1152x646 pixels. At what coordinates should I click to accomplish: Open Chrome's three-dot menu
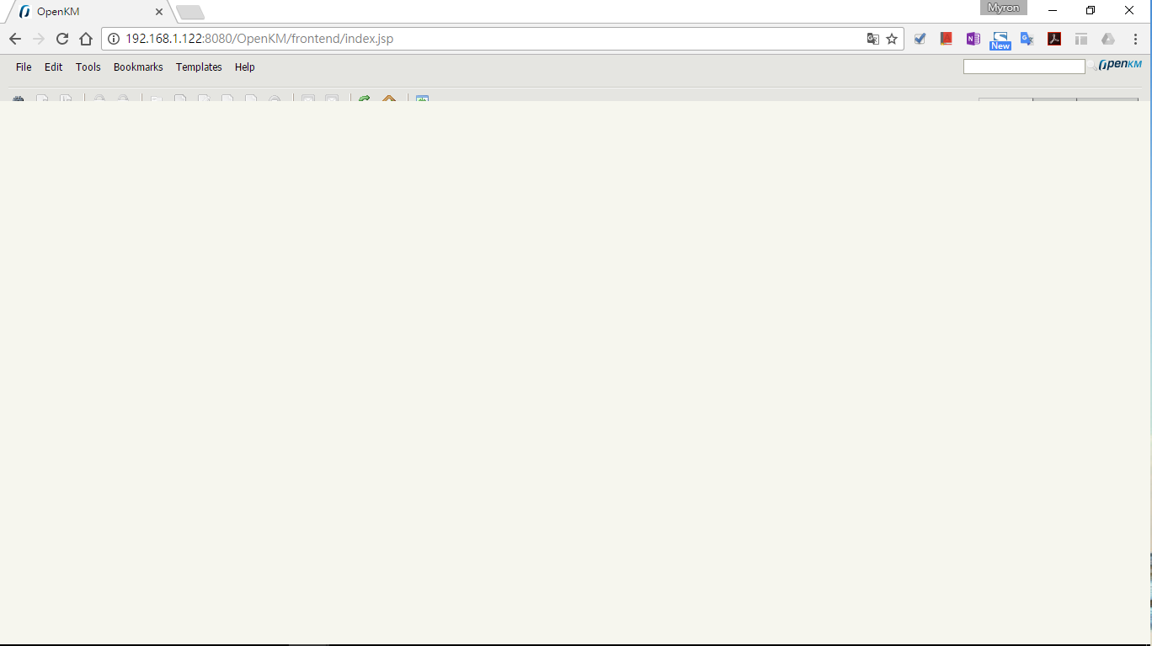(x=1135, y=39)
